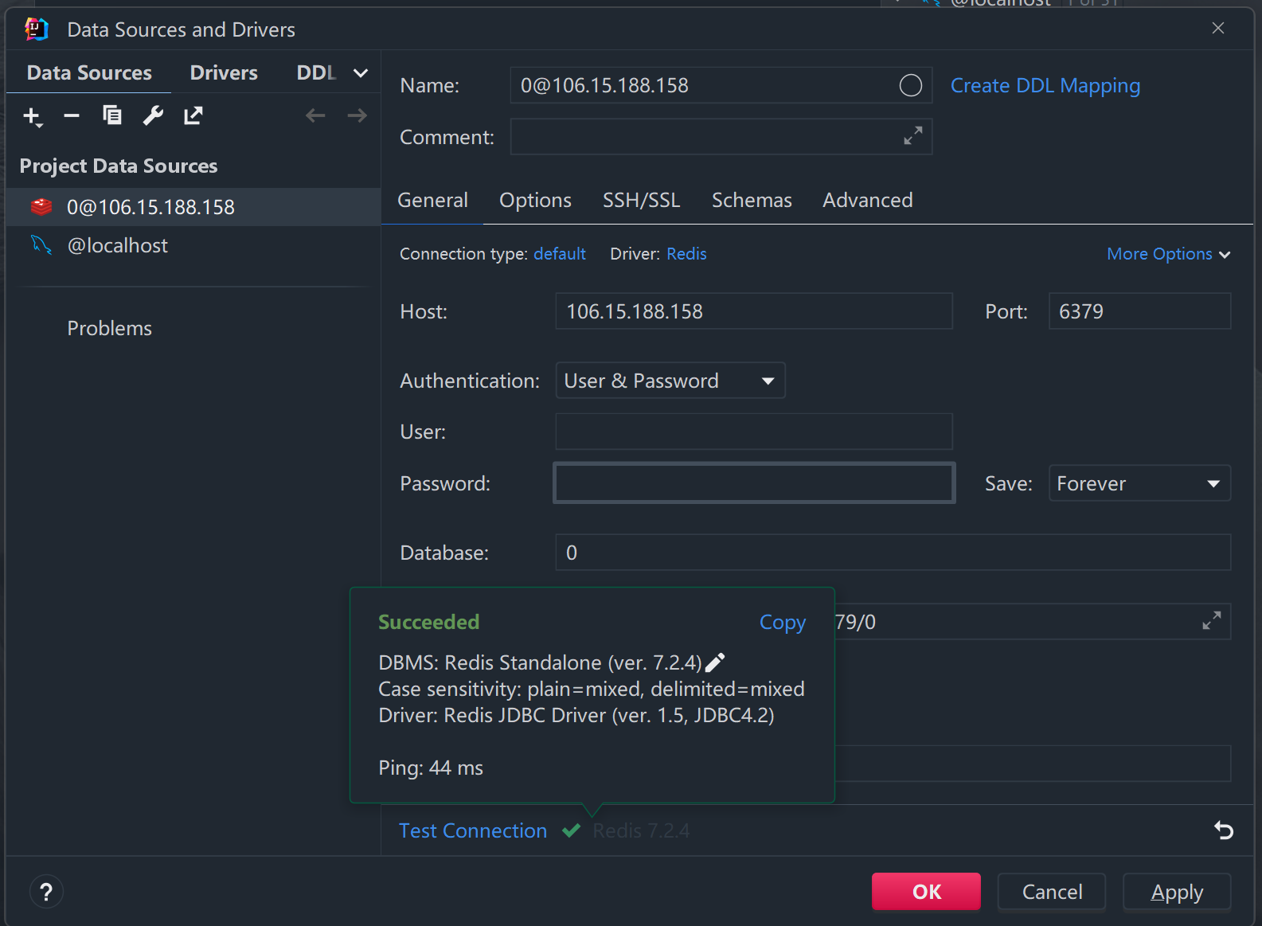Remove the selected data source with minus icon
Viewport: 1262px width, 926px height.
[x=72, y=116]
